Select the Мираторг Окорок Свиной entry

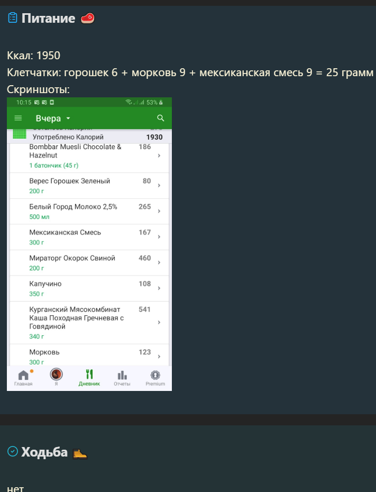click(89, 263)
